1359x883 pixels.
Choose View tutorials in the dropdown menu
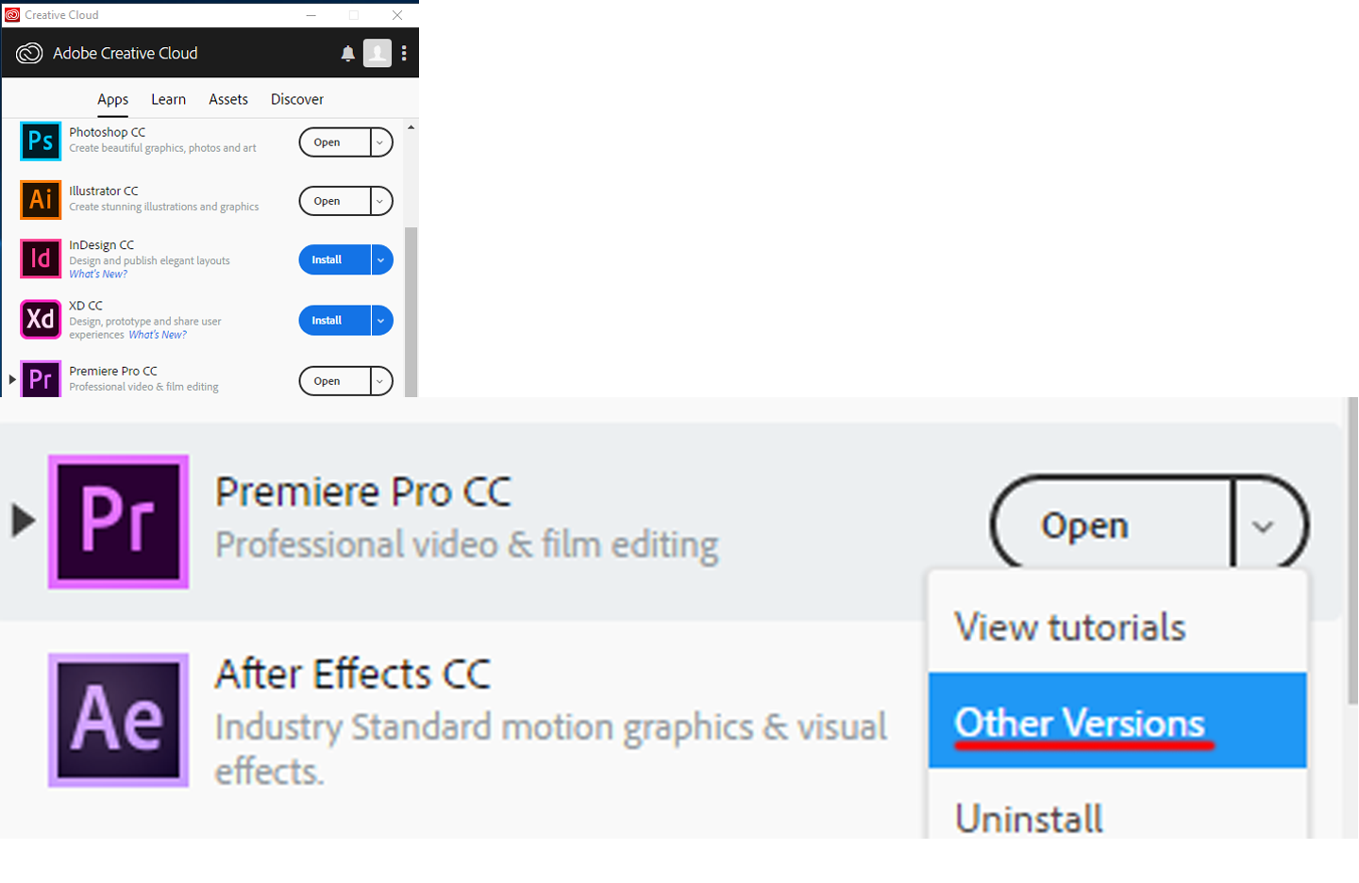click(1069, 627)
